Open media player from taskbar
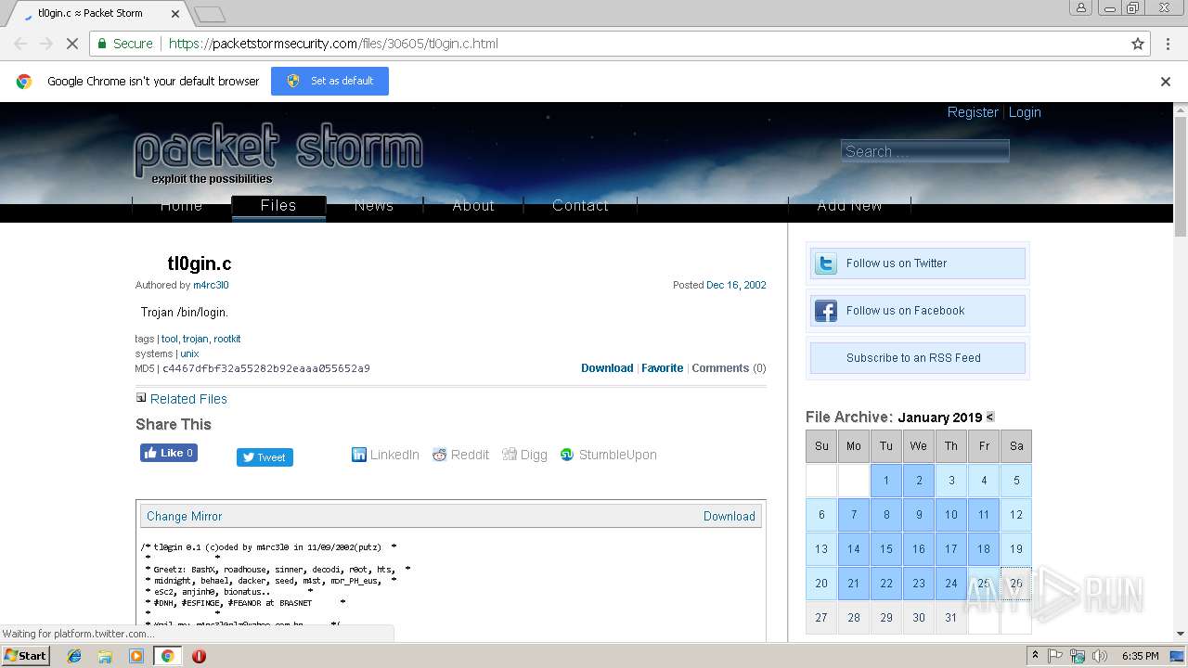 (136, 656)
